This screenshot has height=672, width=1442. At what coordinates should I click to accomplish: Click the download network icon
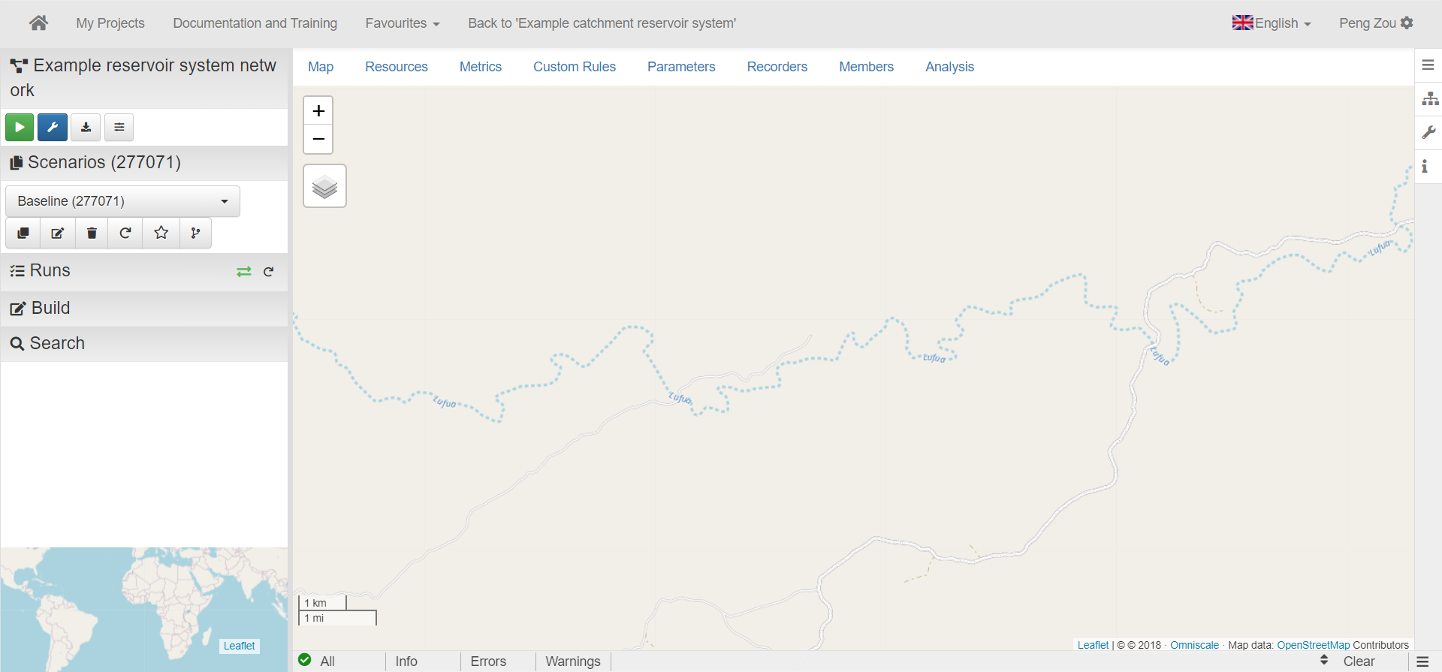(x=86, y=128)
